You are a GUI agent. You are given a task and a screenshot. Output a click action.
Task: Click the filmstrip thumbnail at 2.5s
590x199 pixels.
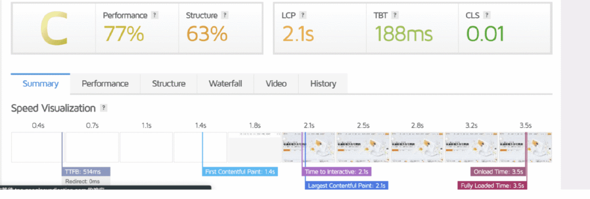click(x=363, y=147)
